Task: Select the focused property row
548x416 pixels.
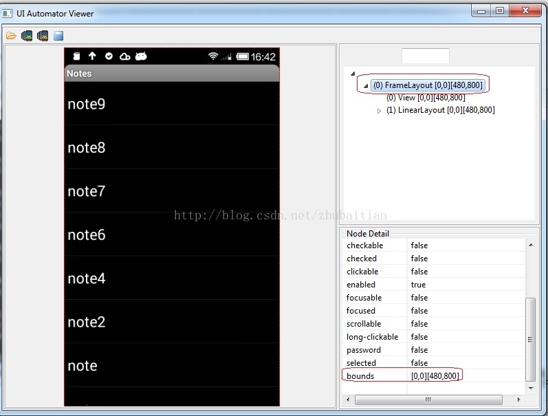Action: click(x=434, y=310)
